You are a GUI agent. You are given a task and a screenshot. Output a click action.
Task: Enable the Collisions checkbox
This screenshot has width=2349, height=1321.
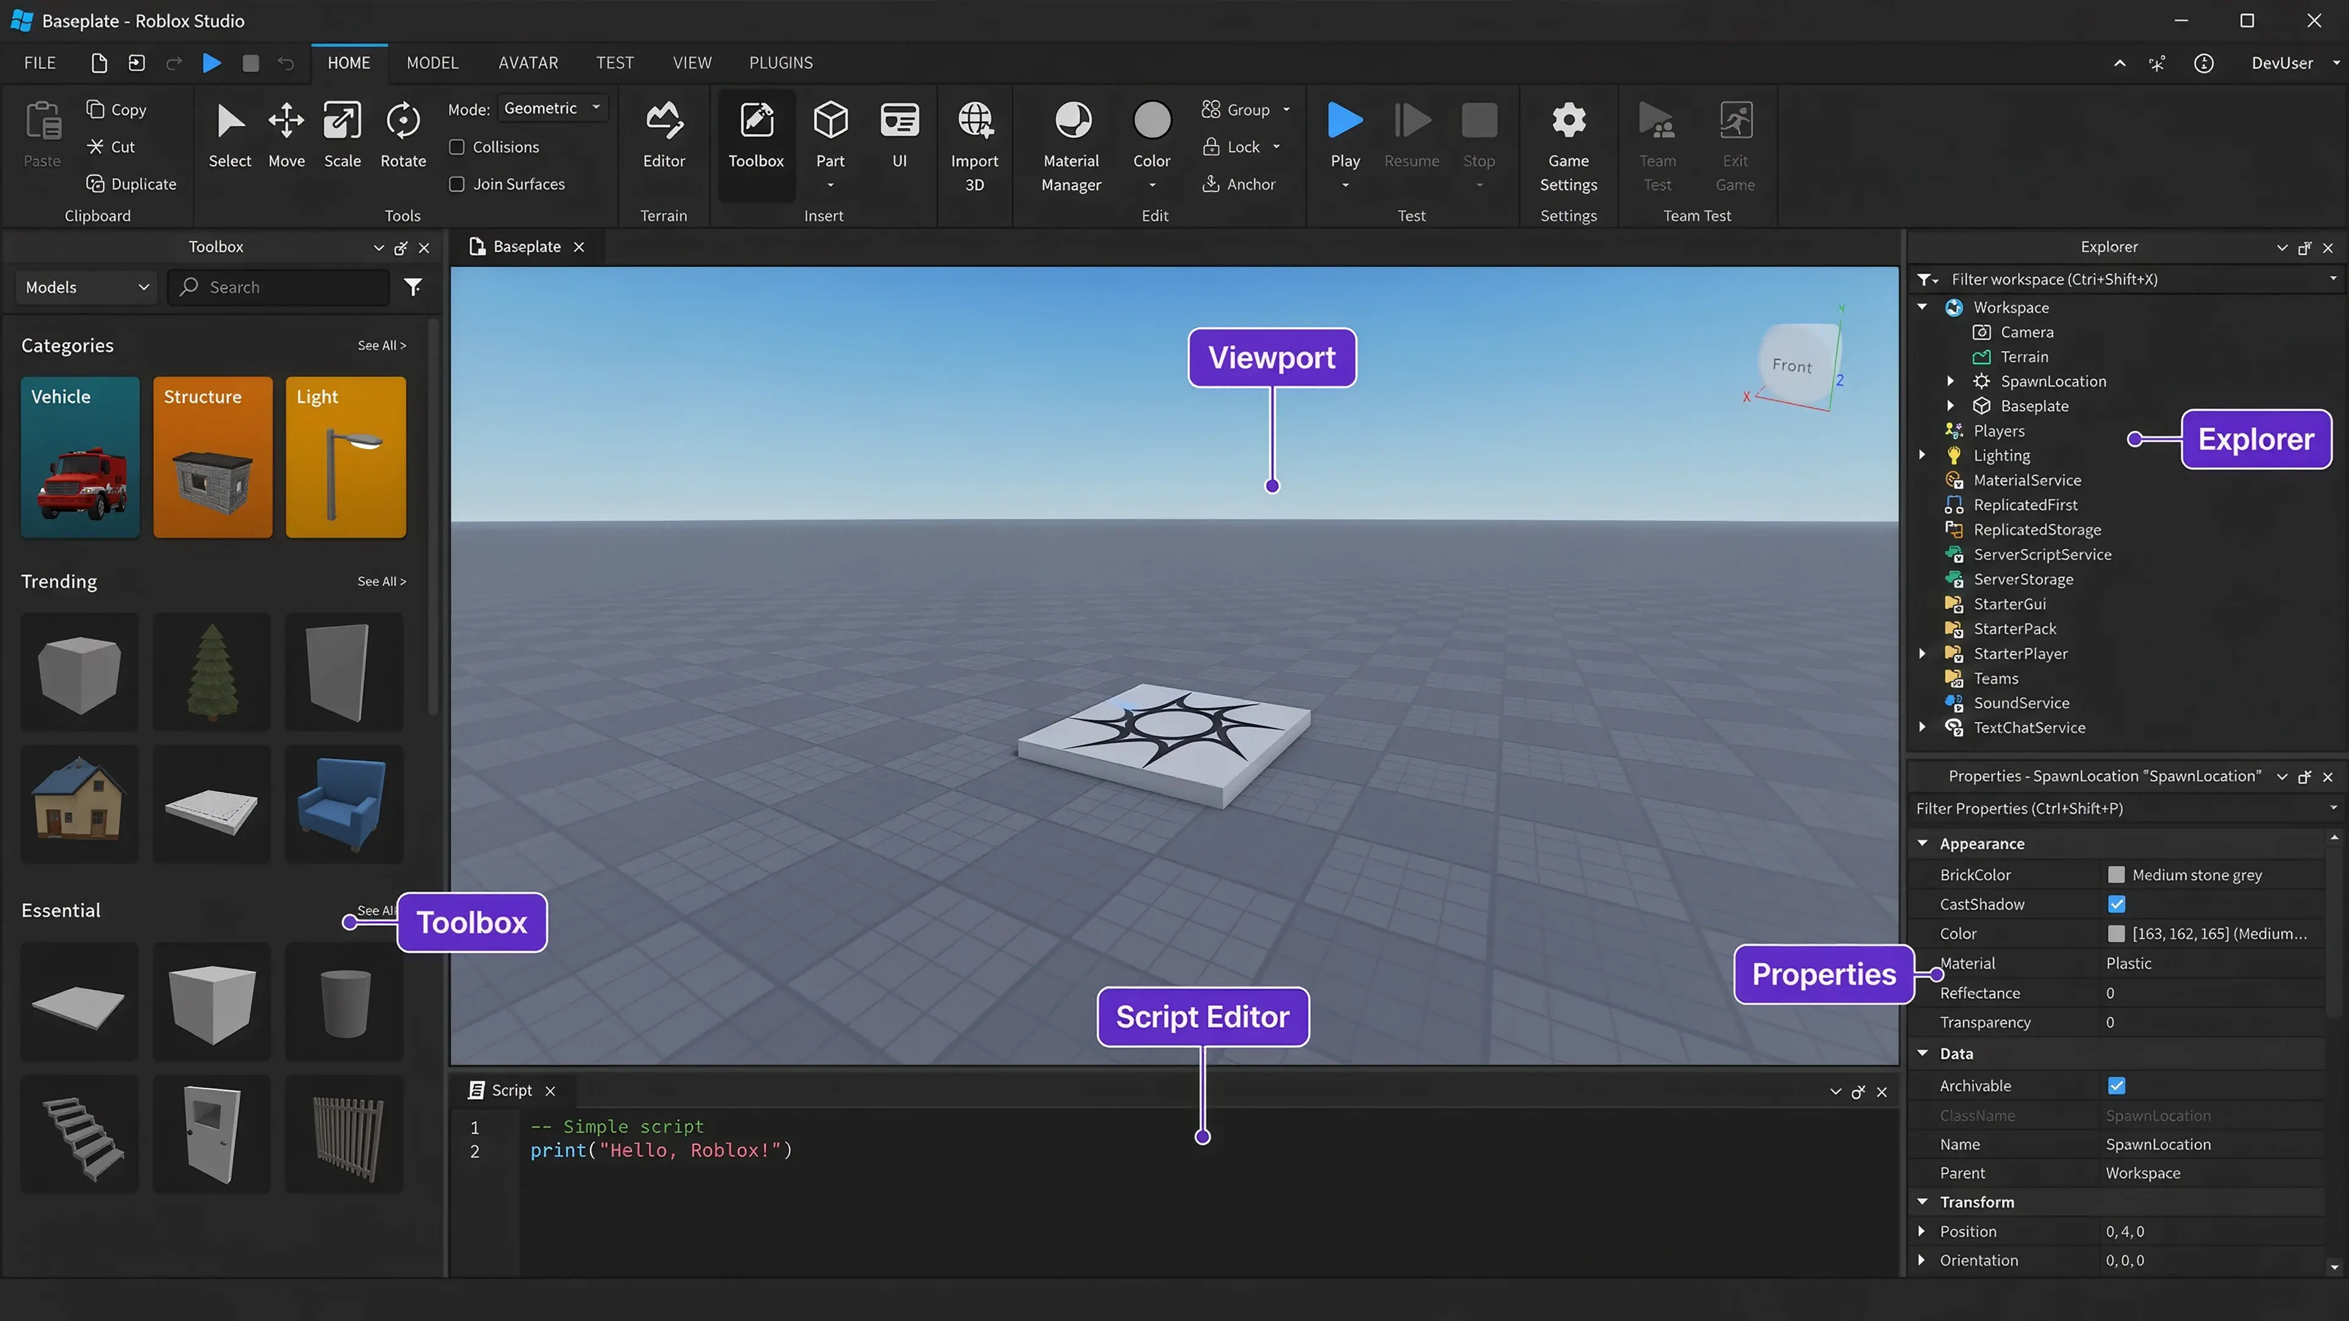[457, 147]
